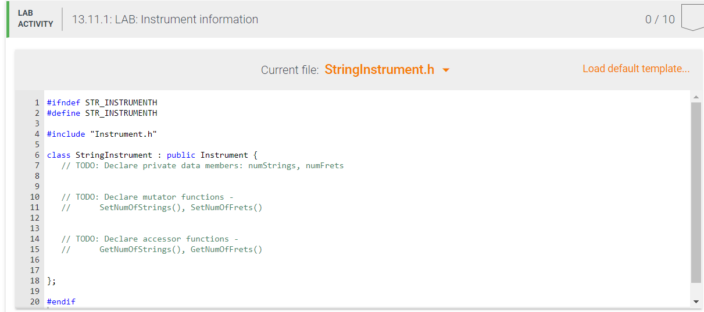Image resolution: width=704 pixels, height=312 pixels.
Task: Click the TODO private data members comment
Action: [202, 165]
